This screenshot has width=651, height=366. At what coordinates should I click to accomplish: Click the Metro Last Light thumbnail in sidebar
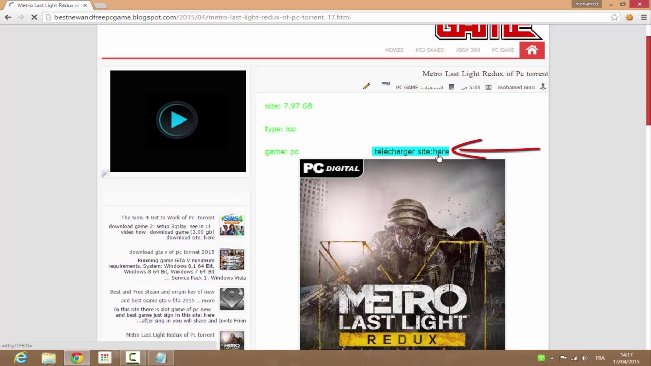pyautogui.click(x=232, y=341)
